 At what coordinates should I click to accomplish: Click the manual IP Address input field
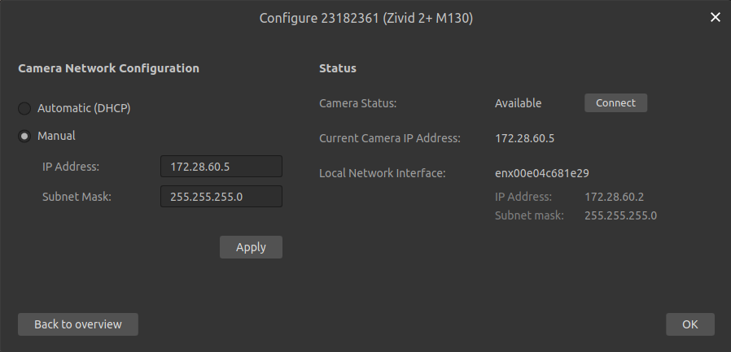click(221, 167)
